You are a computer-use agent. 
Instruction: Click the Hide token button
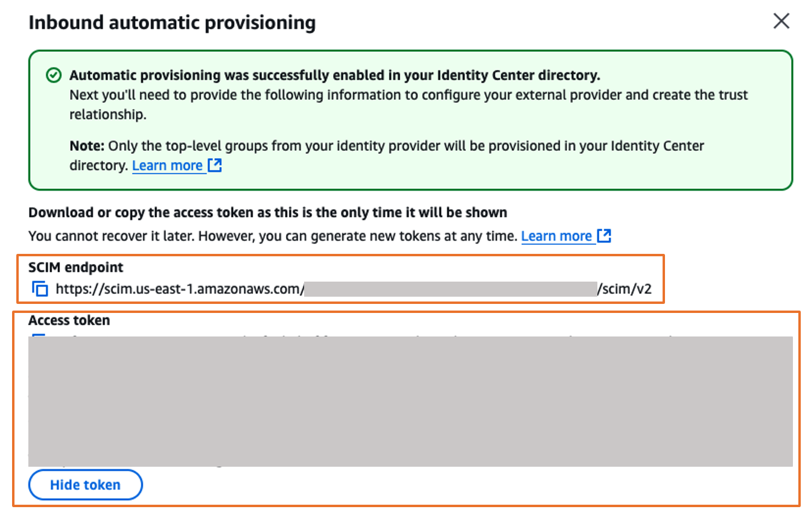click(x=85, y=484)
